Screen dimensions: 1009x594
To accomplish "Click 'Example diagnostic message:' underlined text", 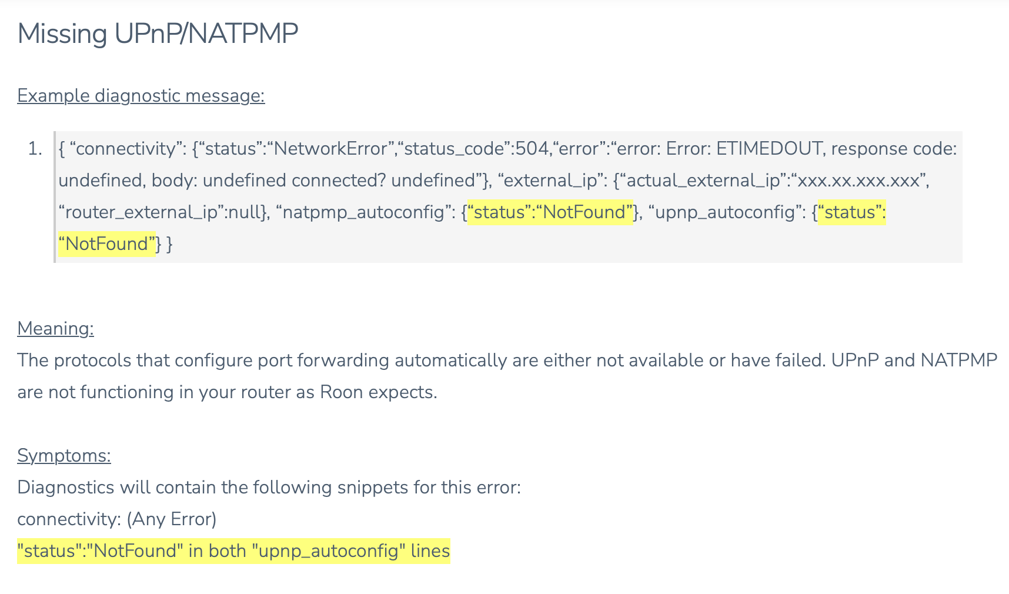I will pos(141,95).
